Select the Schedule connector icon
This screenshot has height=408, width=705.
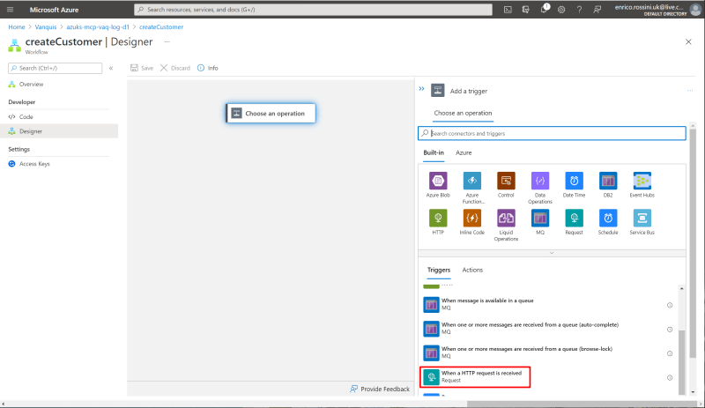tap(608, 219)
